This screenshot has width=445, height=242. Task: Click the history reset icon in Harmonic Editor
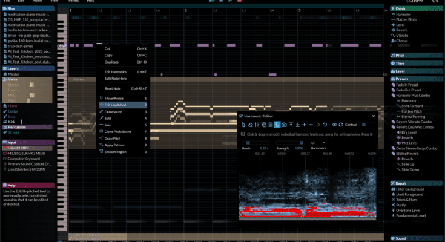coord(324,124)
